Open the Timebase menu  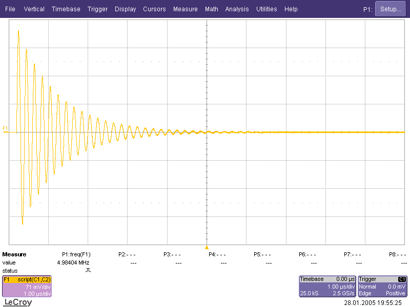pos(66,9)
